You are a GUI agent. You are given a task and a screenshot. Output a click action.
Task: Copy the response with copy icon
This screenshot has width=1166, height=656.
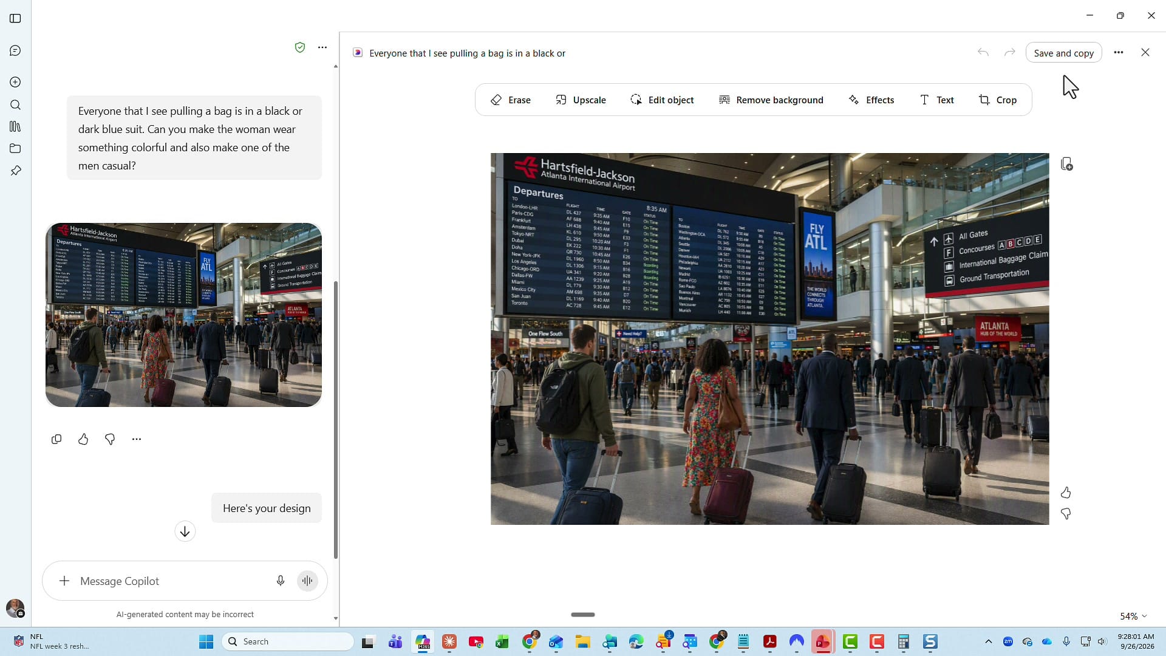click(x=56, y=439)
